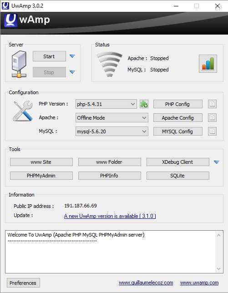
Task: Expand the arrow beside XDebug Client
Action: coord(217,162)
